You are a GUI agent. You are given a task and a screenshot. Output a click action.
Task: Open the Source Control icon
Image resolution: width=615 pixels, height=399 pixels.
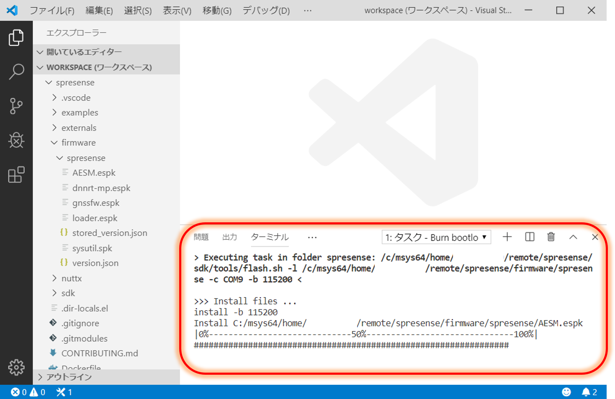click(16, 106)
